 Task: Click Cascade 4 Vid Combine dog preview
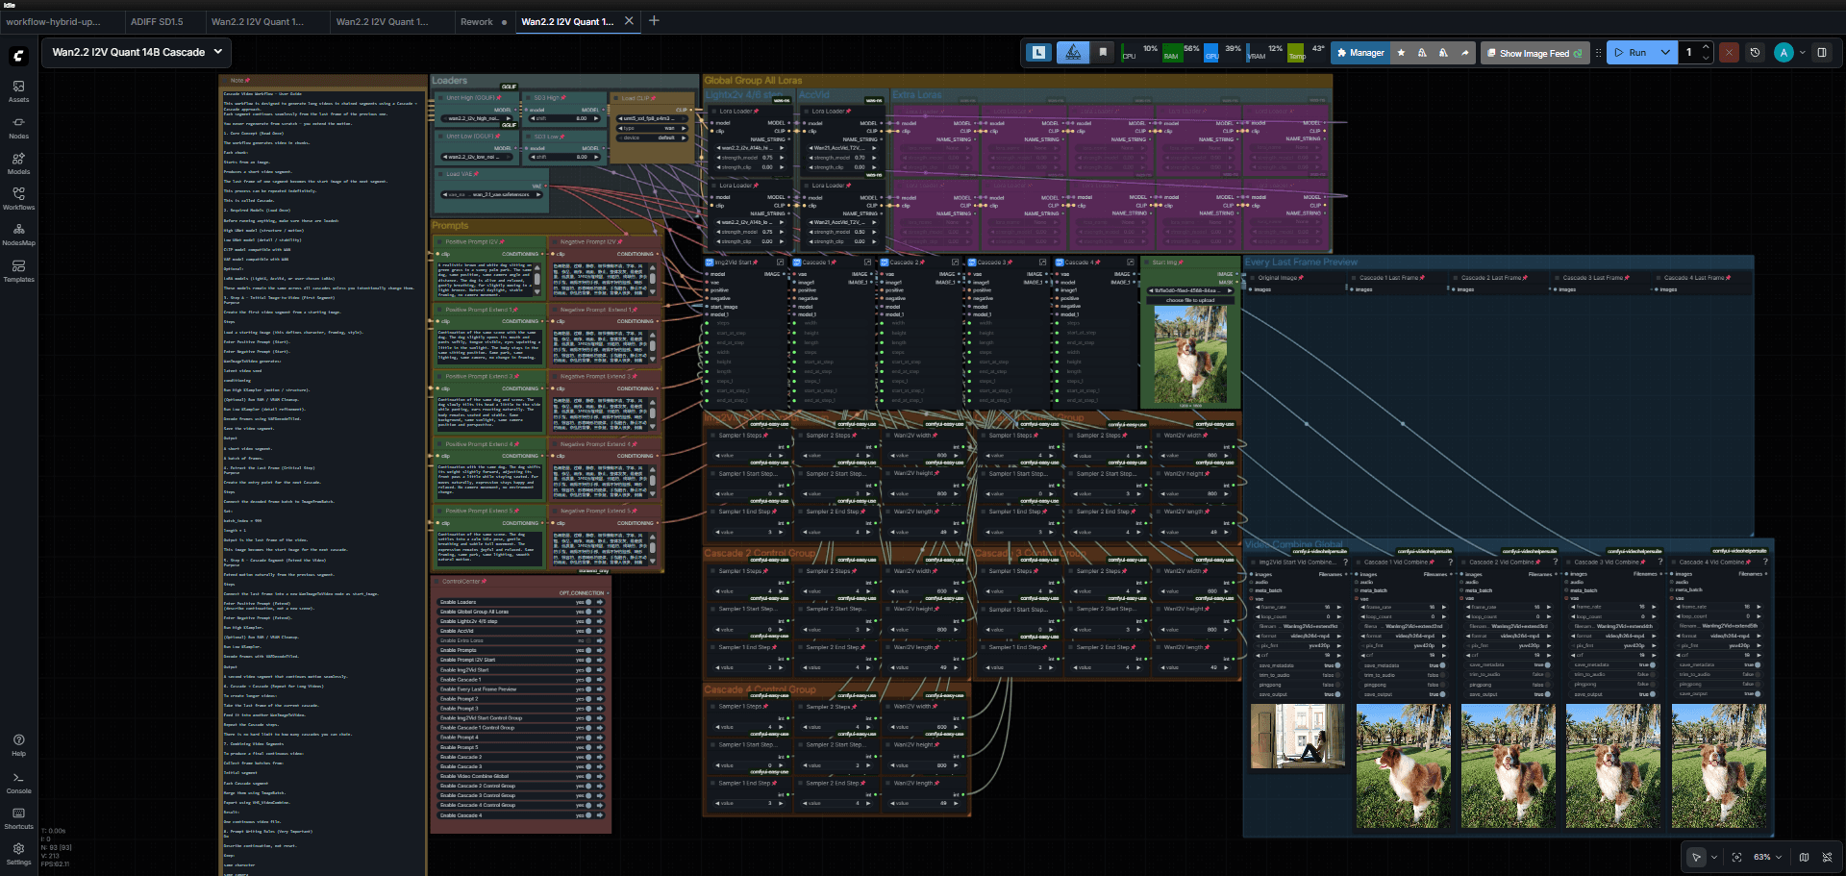1718,765
